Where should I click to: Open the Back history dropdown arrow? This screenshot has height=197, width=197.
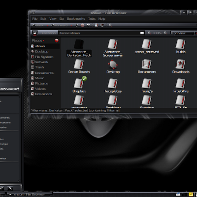47,25
